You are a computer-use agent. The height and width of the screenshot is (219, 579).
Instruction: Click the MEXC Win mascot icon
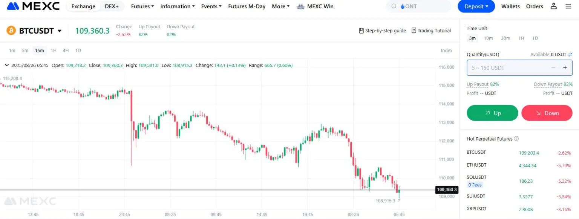click(x=300, y=6)
